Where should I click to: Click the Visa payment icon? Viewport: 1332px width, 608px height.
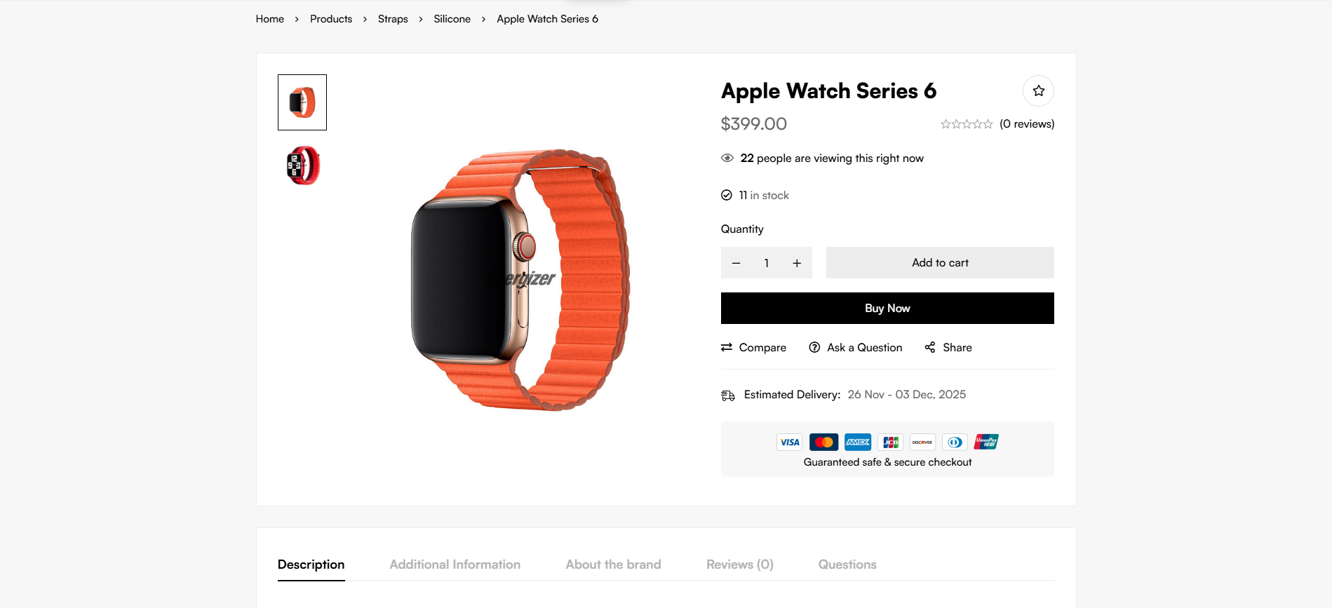point(790,442)
